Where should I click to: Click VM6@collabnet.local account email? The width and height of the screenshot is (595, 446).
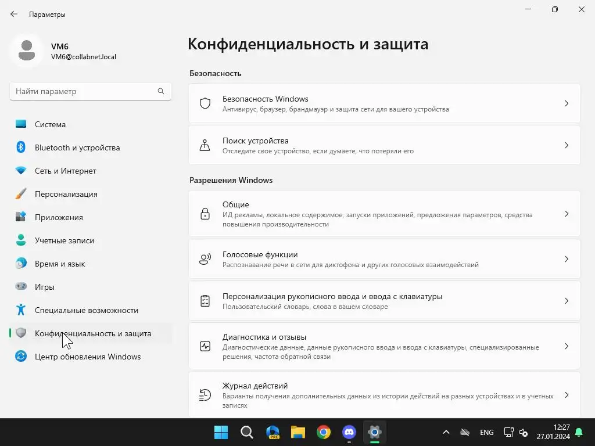click(84, 57)
